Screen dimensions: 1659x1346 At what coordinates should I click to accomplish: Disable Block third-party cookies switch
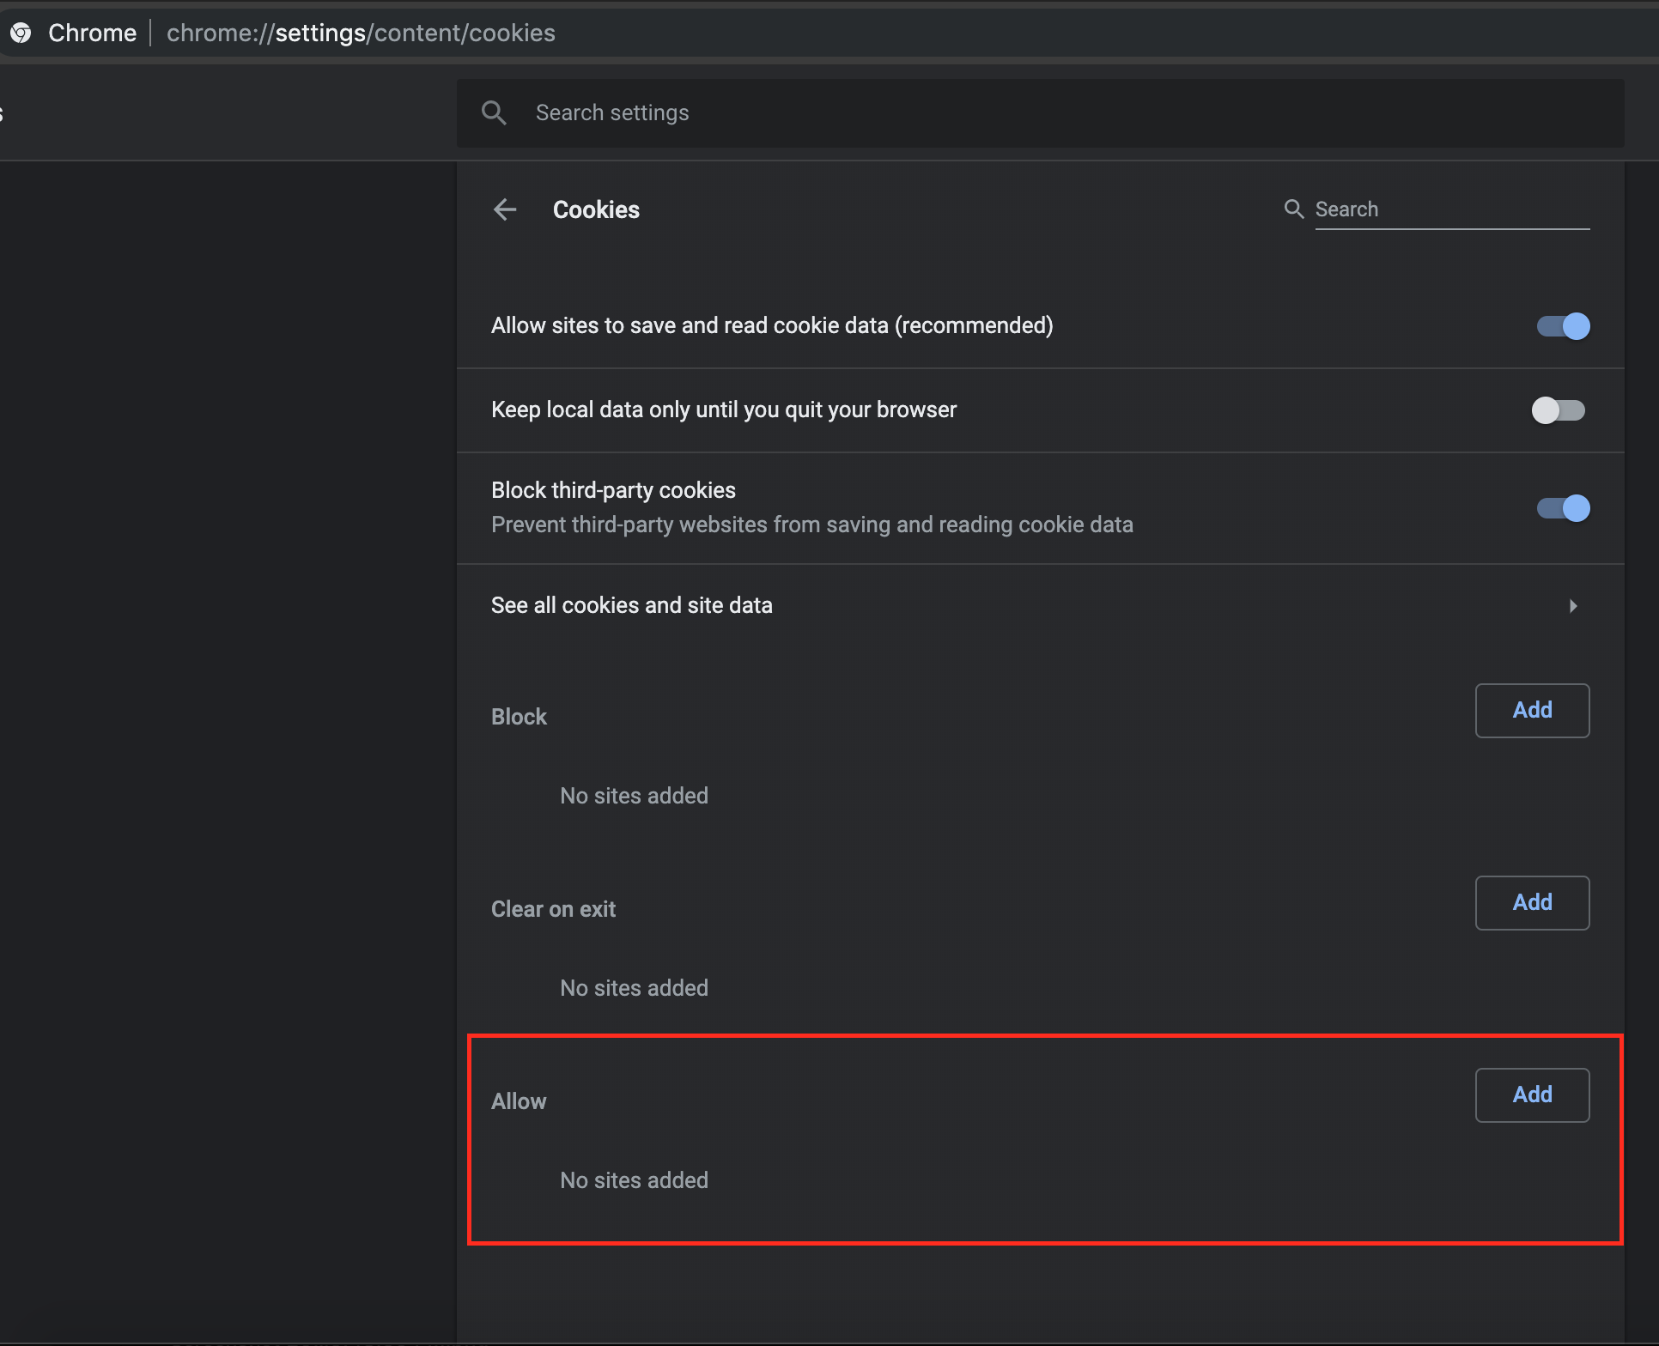(1562, 508)
